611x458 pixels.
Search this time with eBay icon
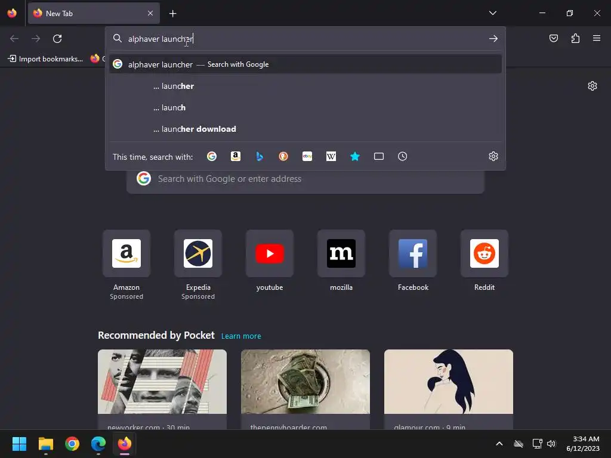point(307,157)
